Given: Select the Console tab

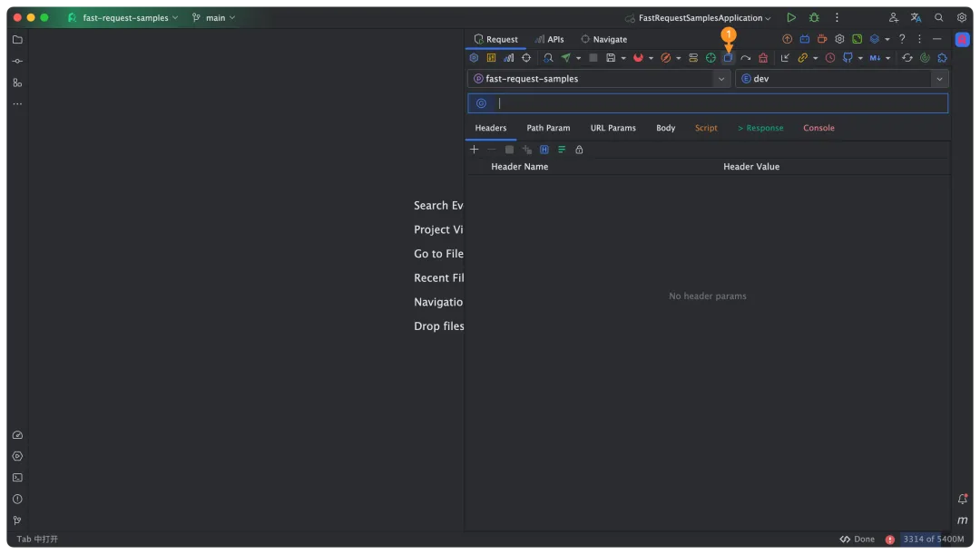Looking at the screenshot, I should tap(818, 128).
